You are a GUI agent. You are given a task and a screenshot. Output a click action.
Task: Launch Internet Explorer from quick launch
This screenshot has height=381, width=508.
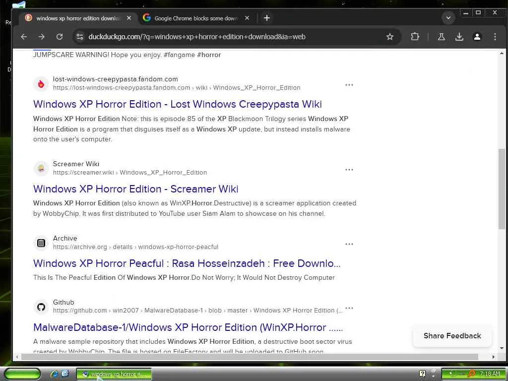pos(54,374)
